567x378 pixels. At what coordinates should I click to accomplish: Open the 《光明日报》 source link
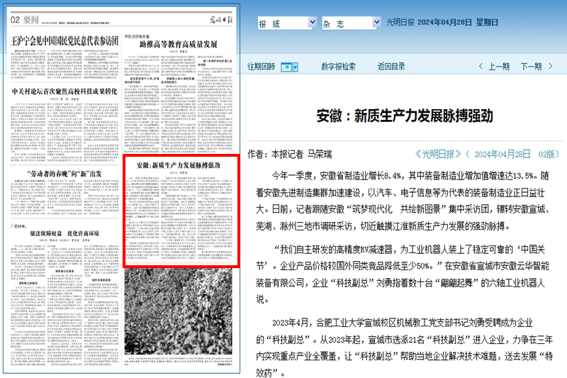(438, 154)
